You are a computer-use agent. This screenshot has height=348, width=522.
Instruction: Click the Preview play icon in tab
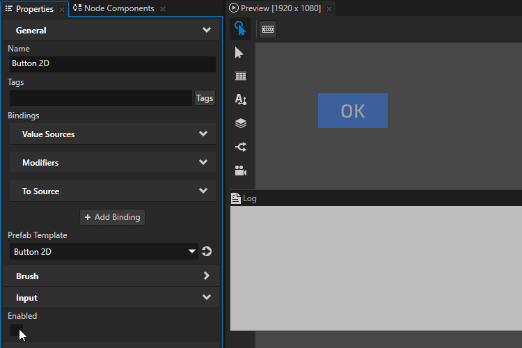click(x=234, y=8)
